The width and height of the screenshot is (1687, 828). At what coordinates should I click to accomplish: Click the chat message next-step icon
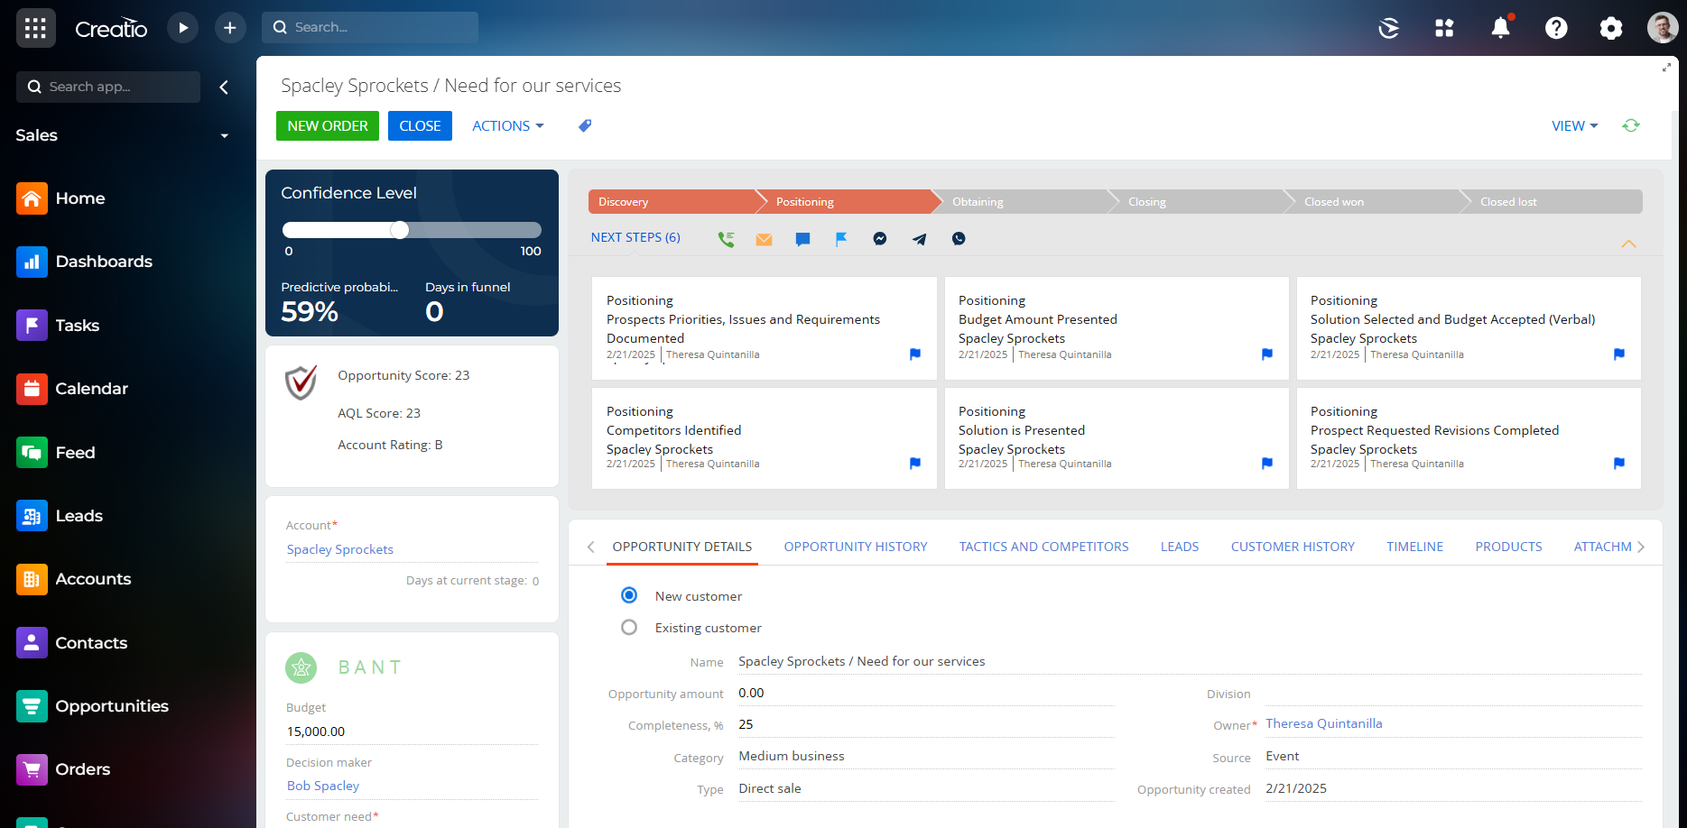coord(802,239)
